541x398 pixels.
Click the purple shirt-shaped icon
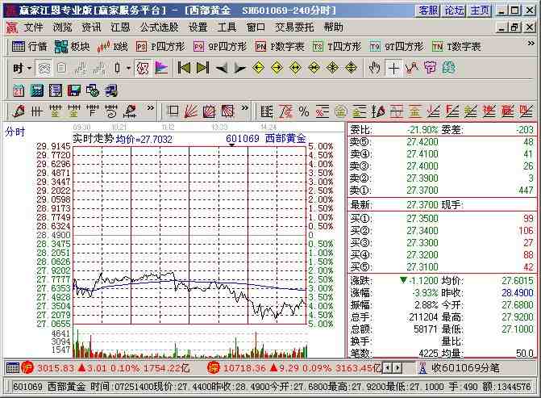430,68
